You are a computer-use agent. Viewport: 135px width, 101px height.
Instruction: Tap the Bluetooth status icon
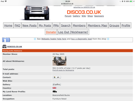pyautogui.click(x=125, y=1)
